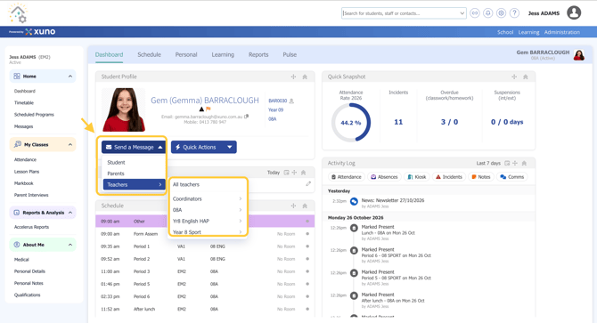Open the Quick Actions dropdown
This screenshot has height=323, width=597.
point(204,147)
